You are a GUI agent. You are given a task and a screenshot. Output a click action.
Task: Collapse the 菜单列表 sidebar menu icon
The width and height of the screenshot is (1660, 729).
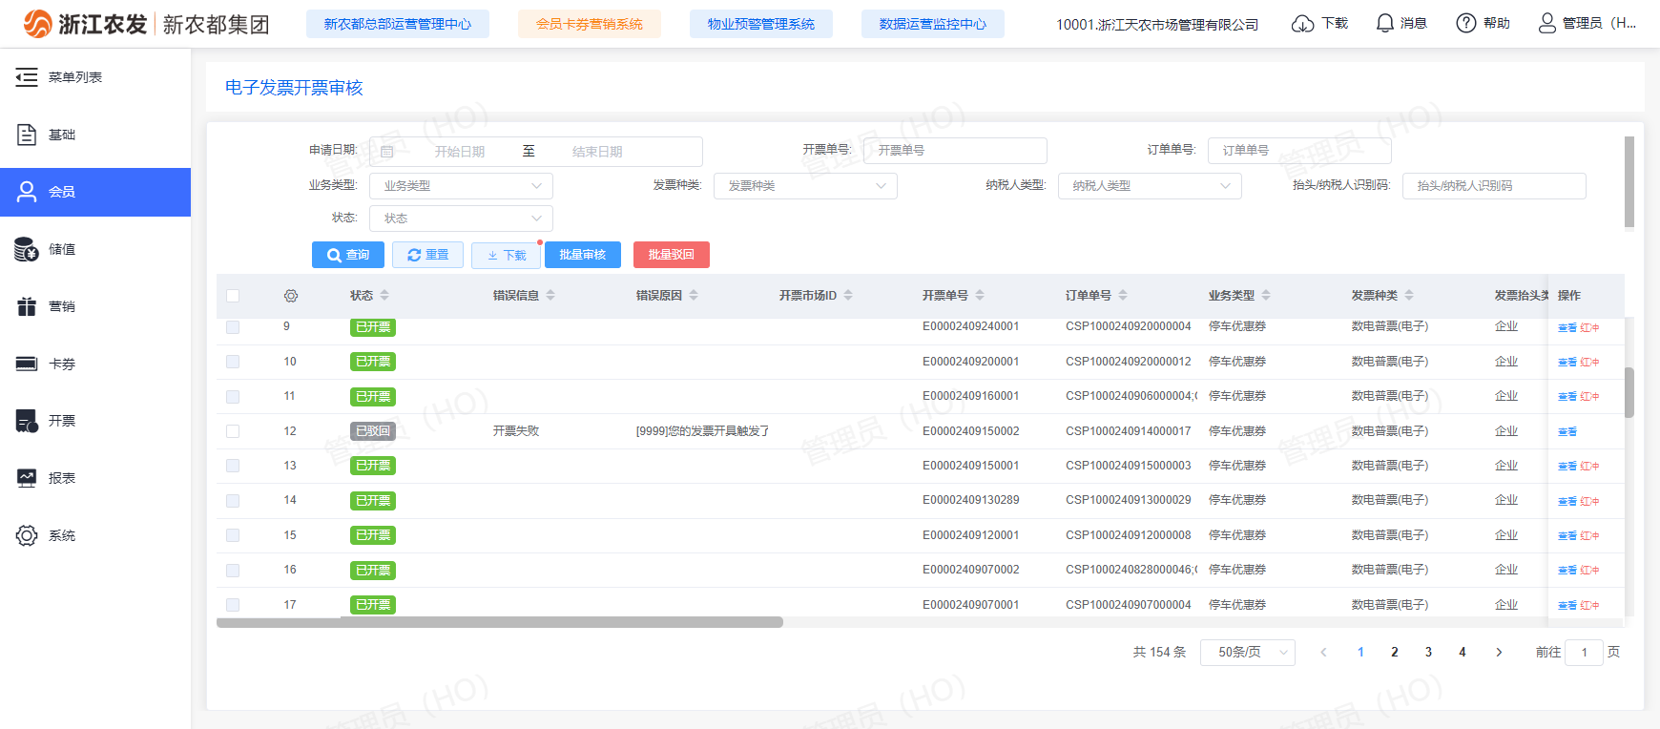[x=27, y=77]
